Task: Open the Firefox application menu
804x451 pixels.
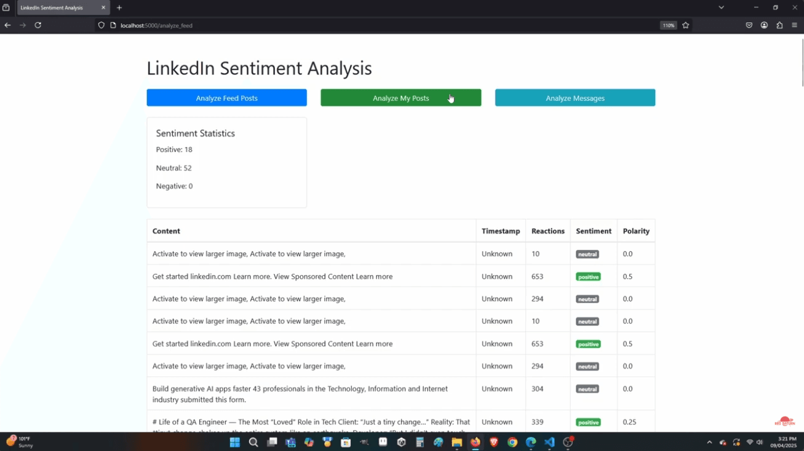Action: (x=794, y=25)
